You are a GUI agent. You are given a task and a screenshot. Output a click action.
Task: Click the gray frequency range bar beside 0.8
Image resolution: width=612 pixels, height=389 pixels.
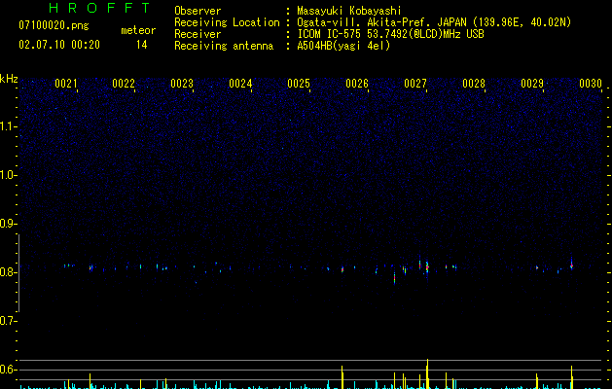coord(18,273)
